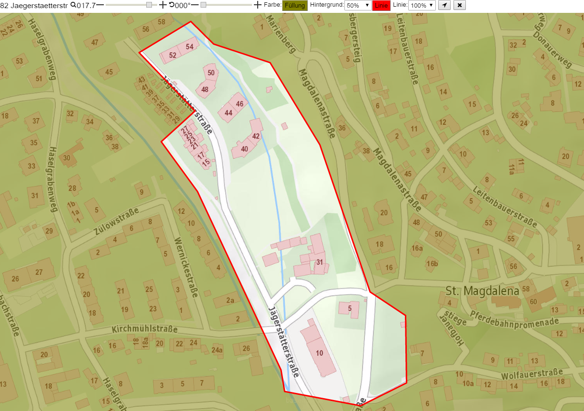Click the St. Magdalena map label
The width and height of the screenshot is (584, 411).
[483, 290]
